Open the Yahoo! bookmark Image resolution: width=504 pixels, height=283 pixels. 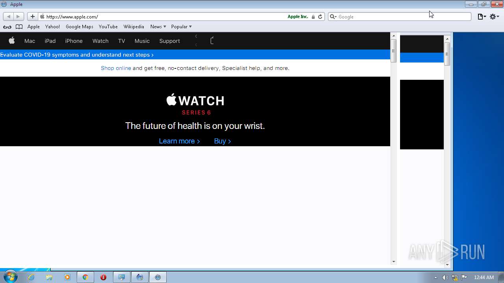click(52, 27)
